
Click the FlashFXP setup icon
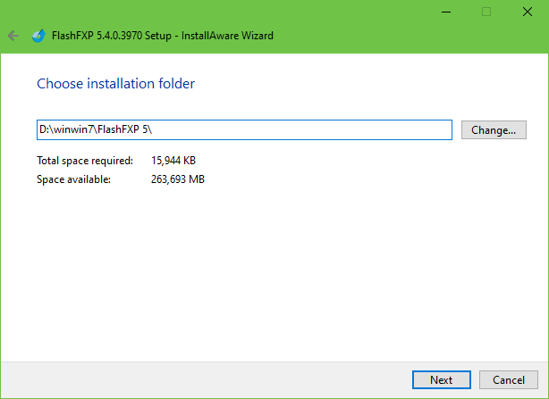tap(38, 36)
